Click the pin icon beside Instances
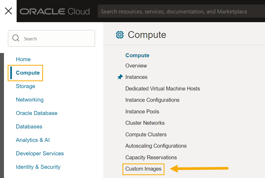This screenshot has width=265, height=178. click(120, 77)
